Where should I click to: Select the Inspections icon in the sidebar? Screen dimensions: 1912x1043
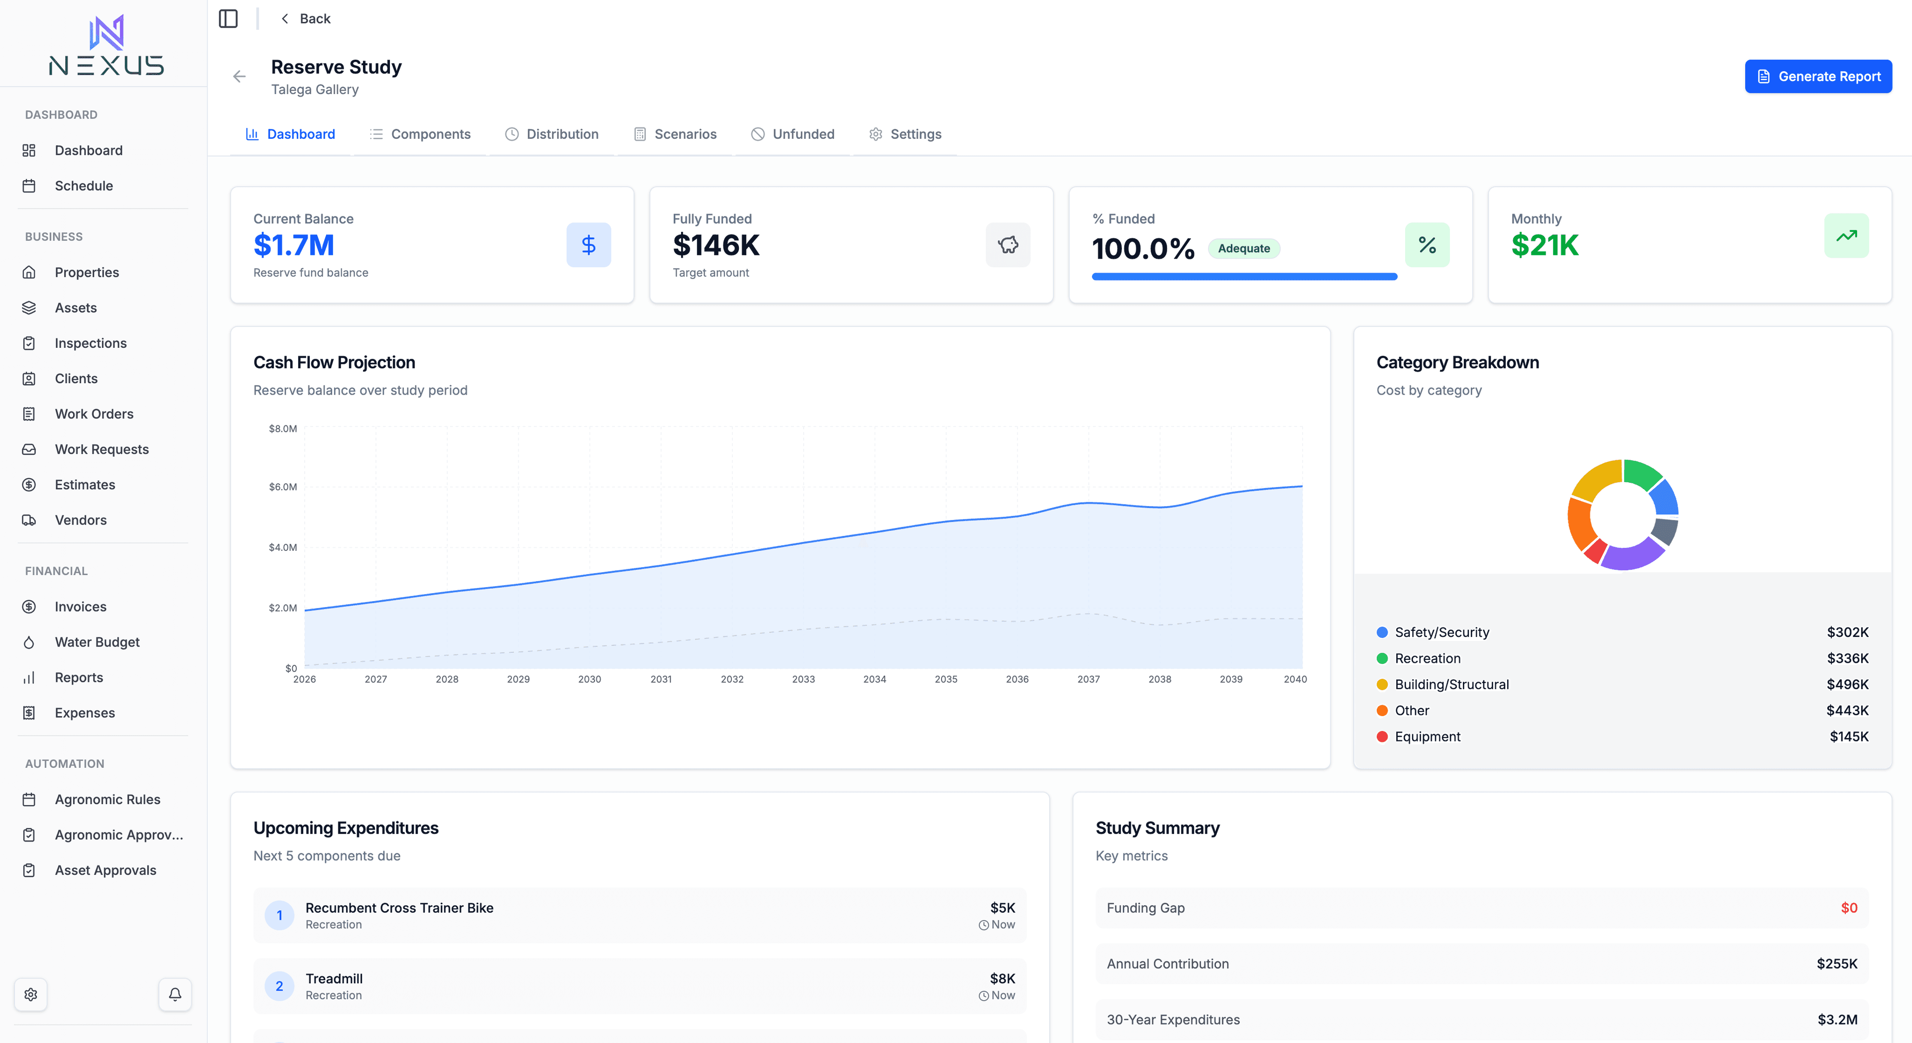click(x=30, y=343)
